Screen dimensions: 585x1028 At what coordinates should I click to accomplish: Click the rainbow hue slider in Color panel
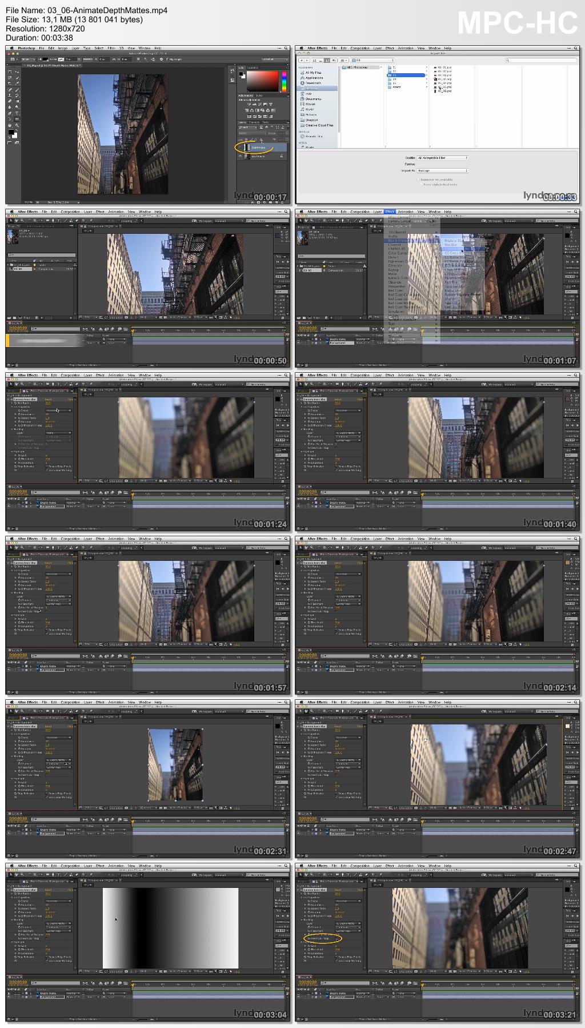pos(283,81)
